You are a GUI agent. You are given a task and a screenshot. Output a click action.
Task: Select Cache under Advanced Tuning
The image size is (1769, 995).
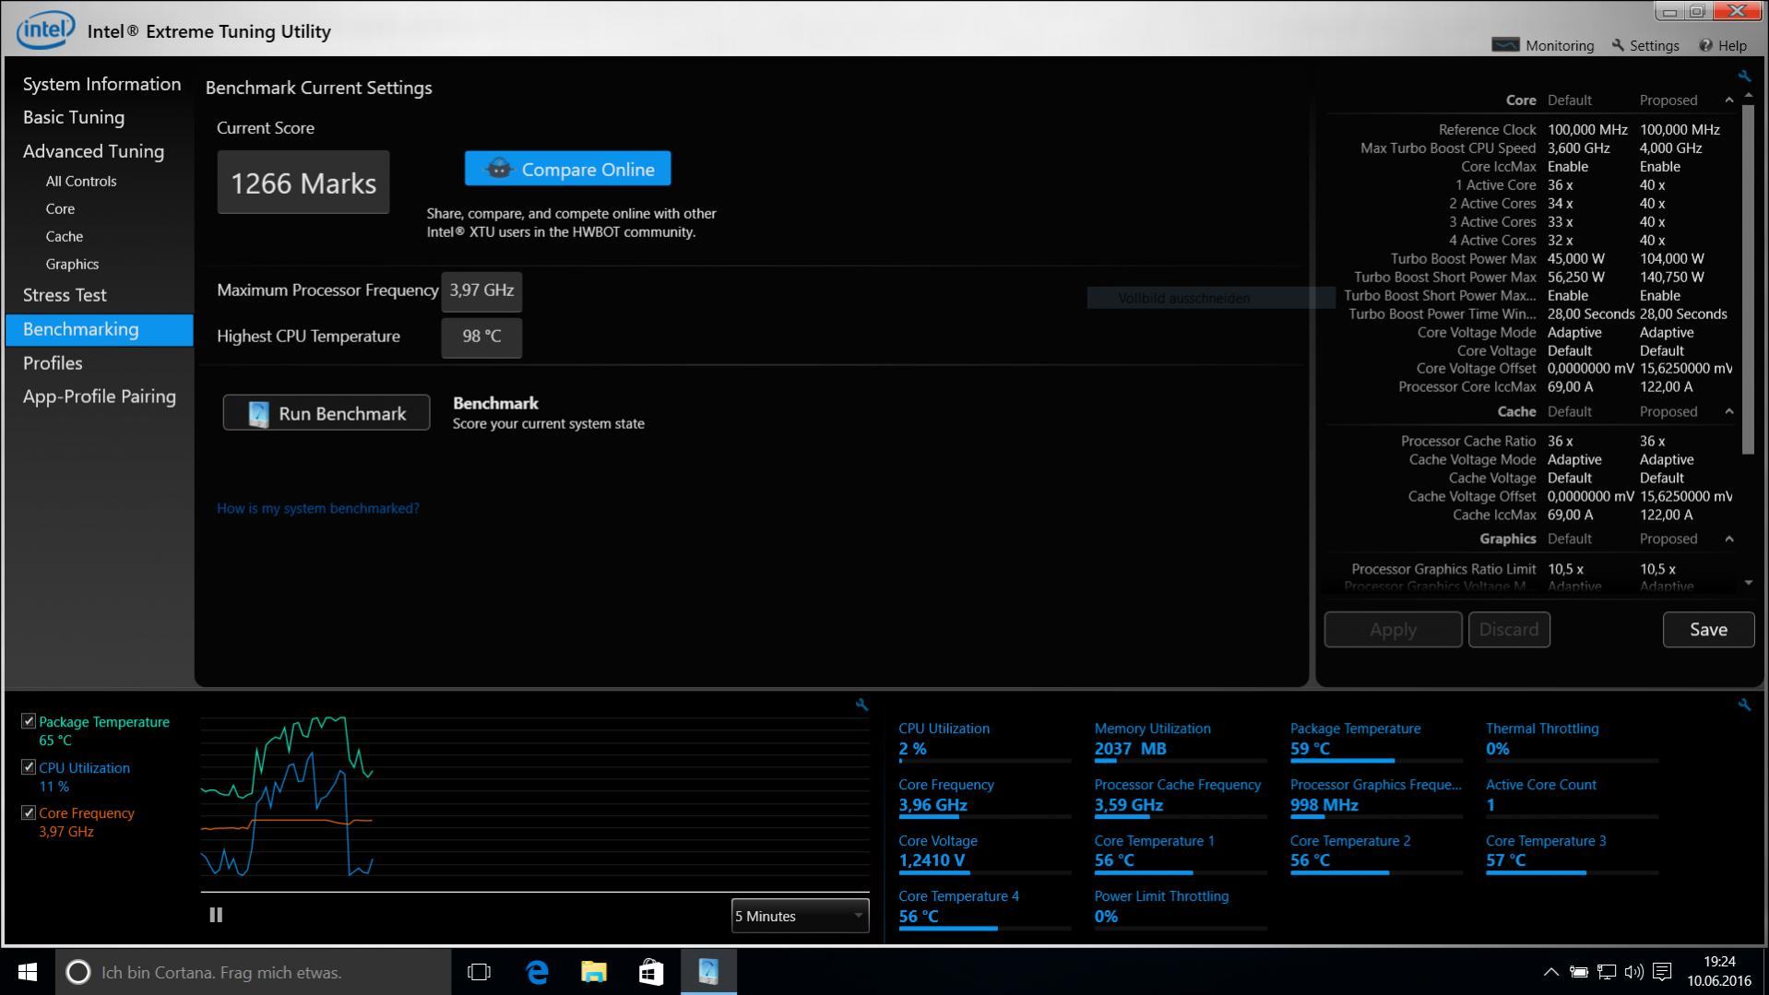point(64,236)
